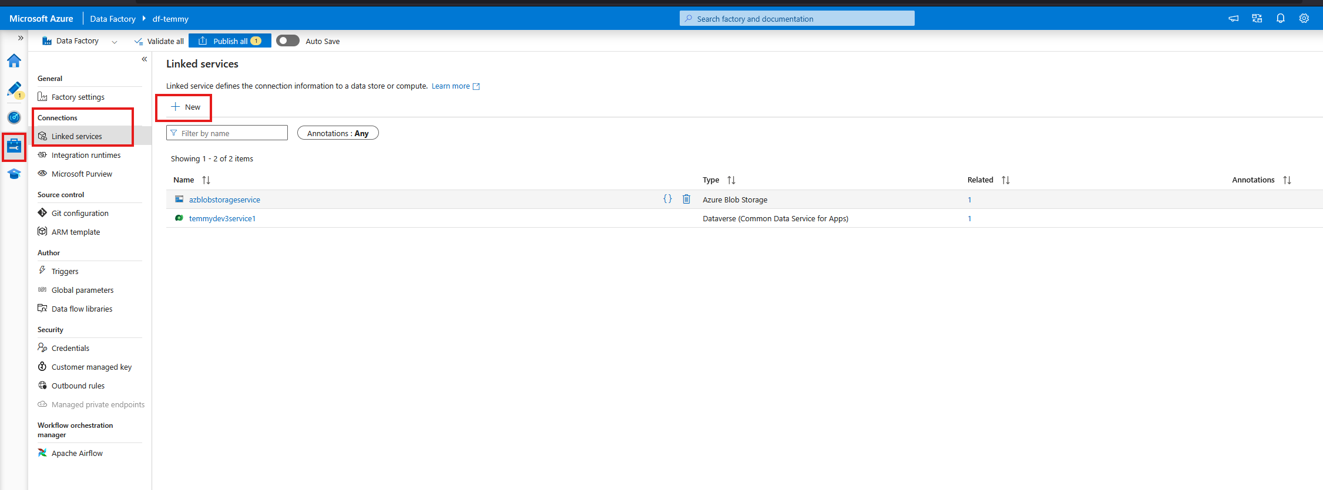This screenshot has width=1323, height=490.
Task: Click the Credentials person-key icon
Action: [42, 347]
